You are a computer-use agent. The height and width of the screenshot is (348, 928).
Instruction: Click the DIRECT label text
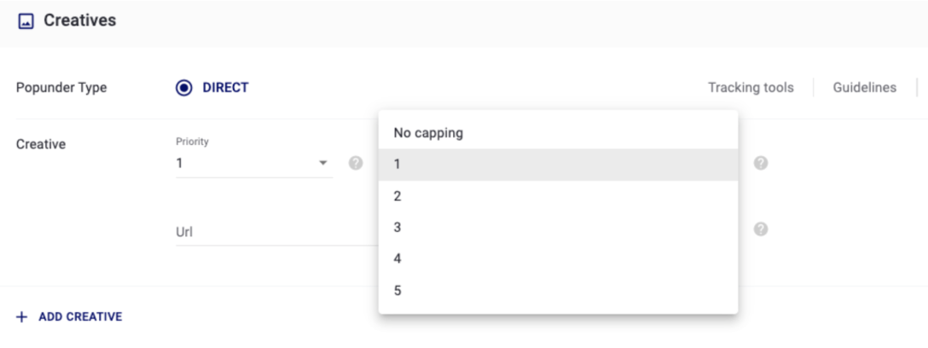(x=225, y=88)
